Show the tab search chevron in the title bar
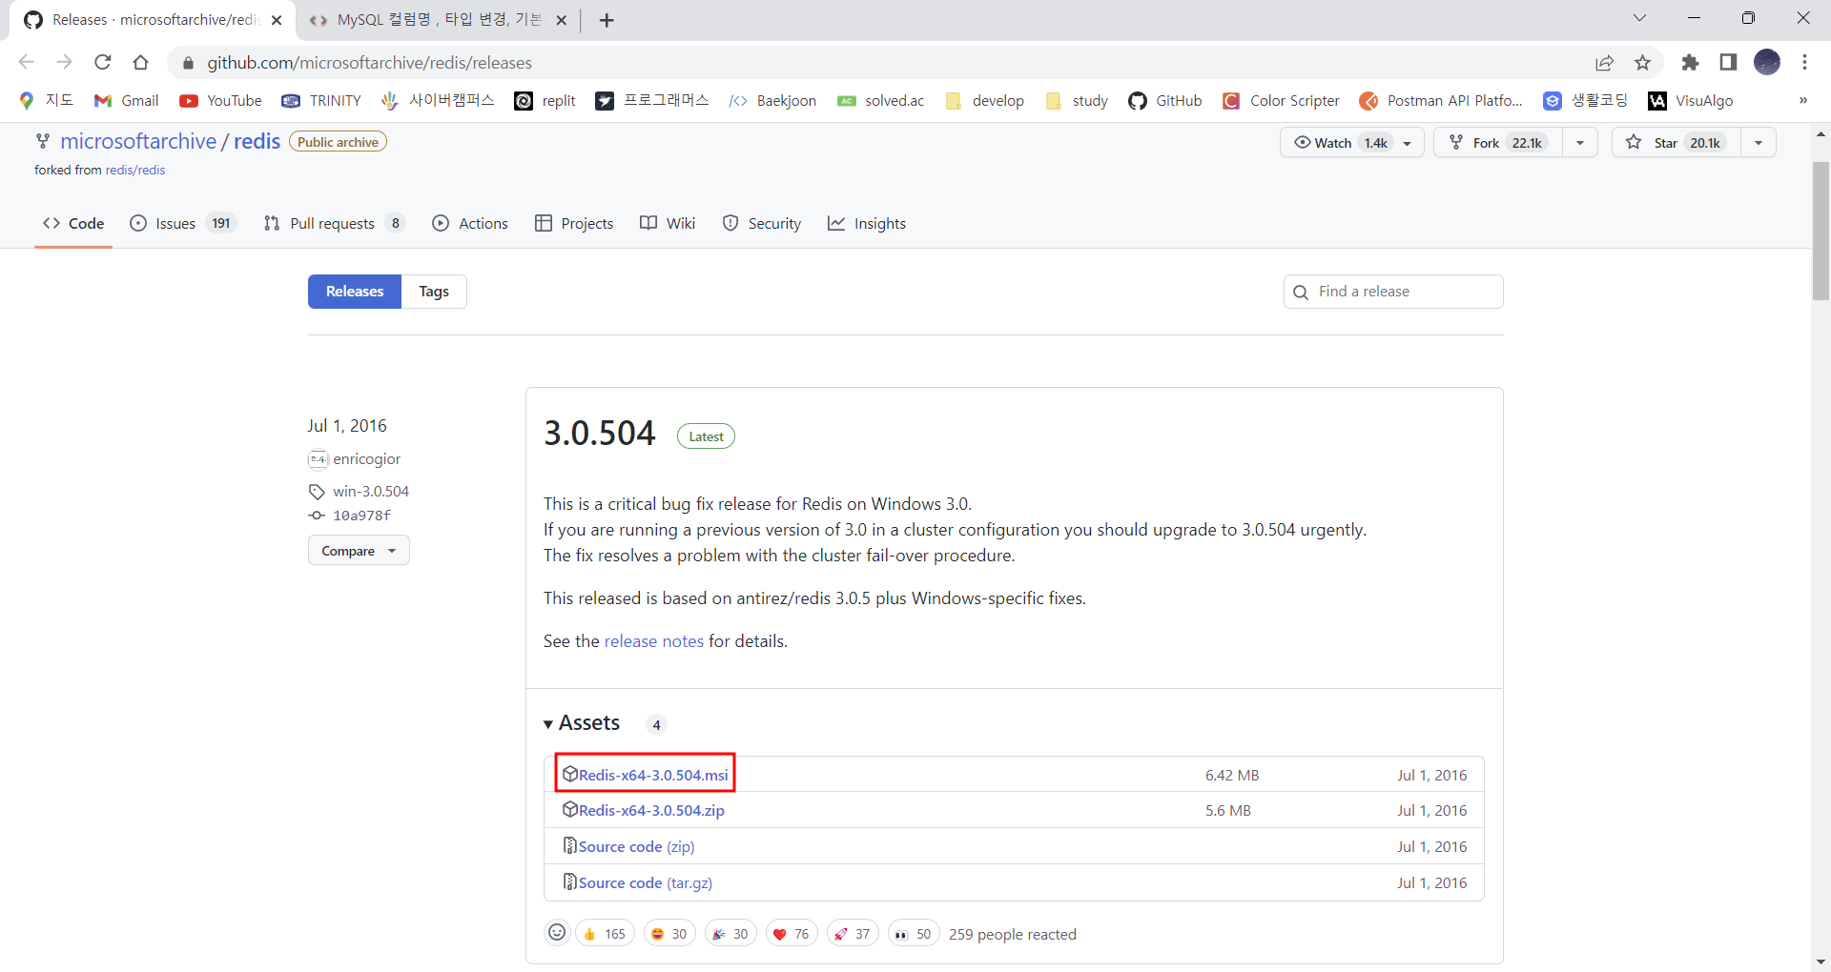 tap(1639, 18)
